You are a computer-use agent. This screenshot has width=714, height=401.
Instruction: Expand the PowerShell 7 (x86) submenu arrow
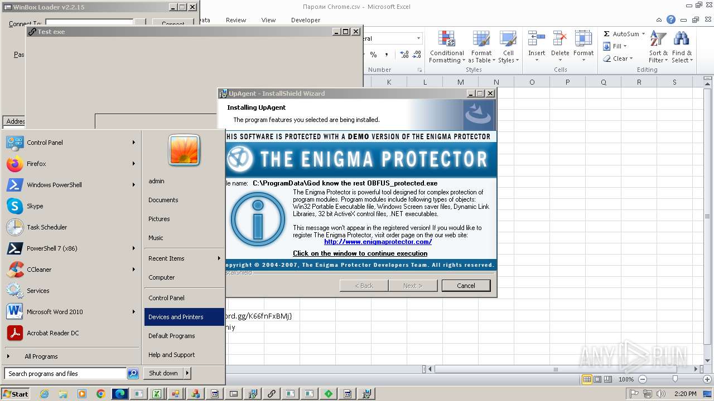(134, 248)
